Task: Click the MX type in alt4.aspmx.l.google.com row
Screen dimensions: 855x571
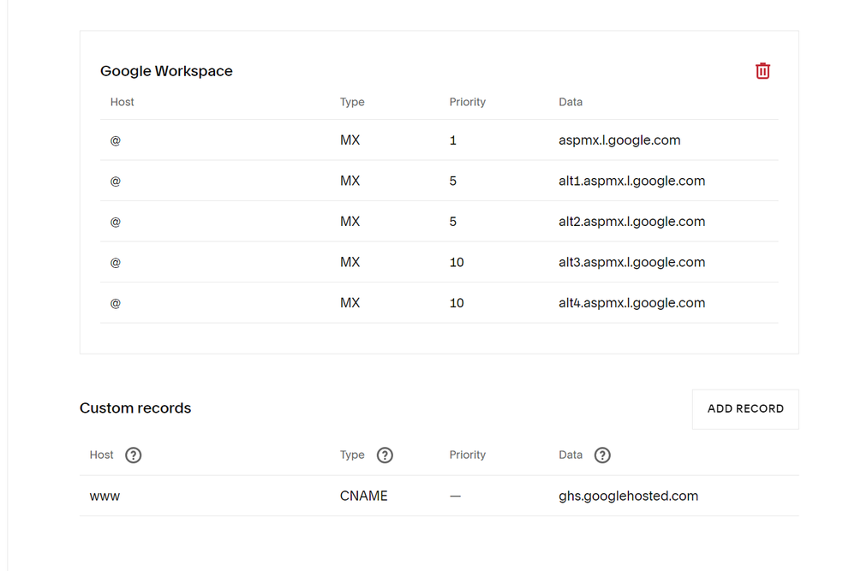Action: tap(350, 303)
